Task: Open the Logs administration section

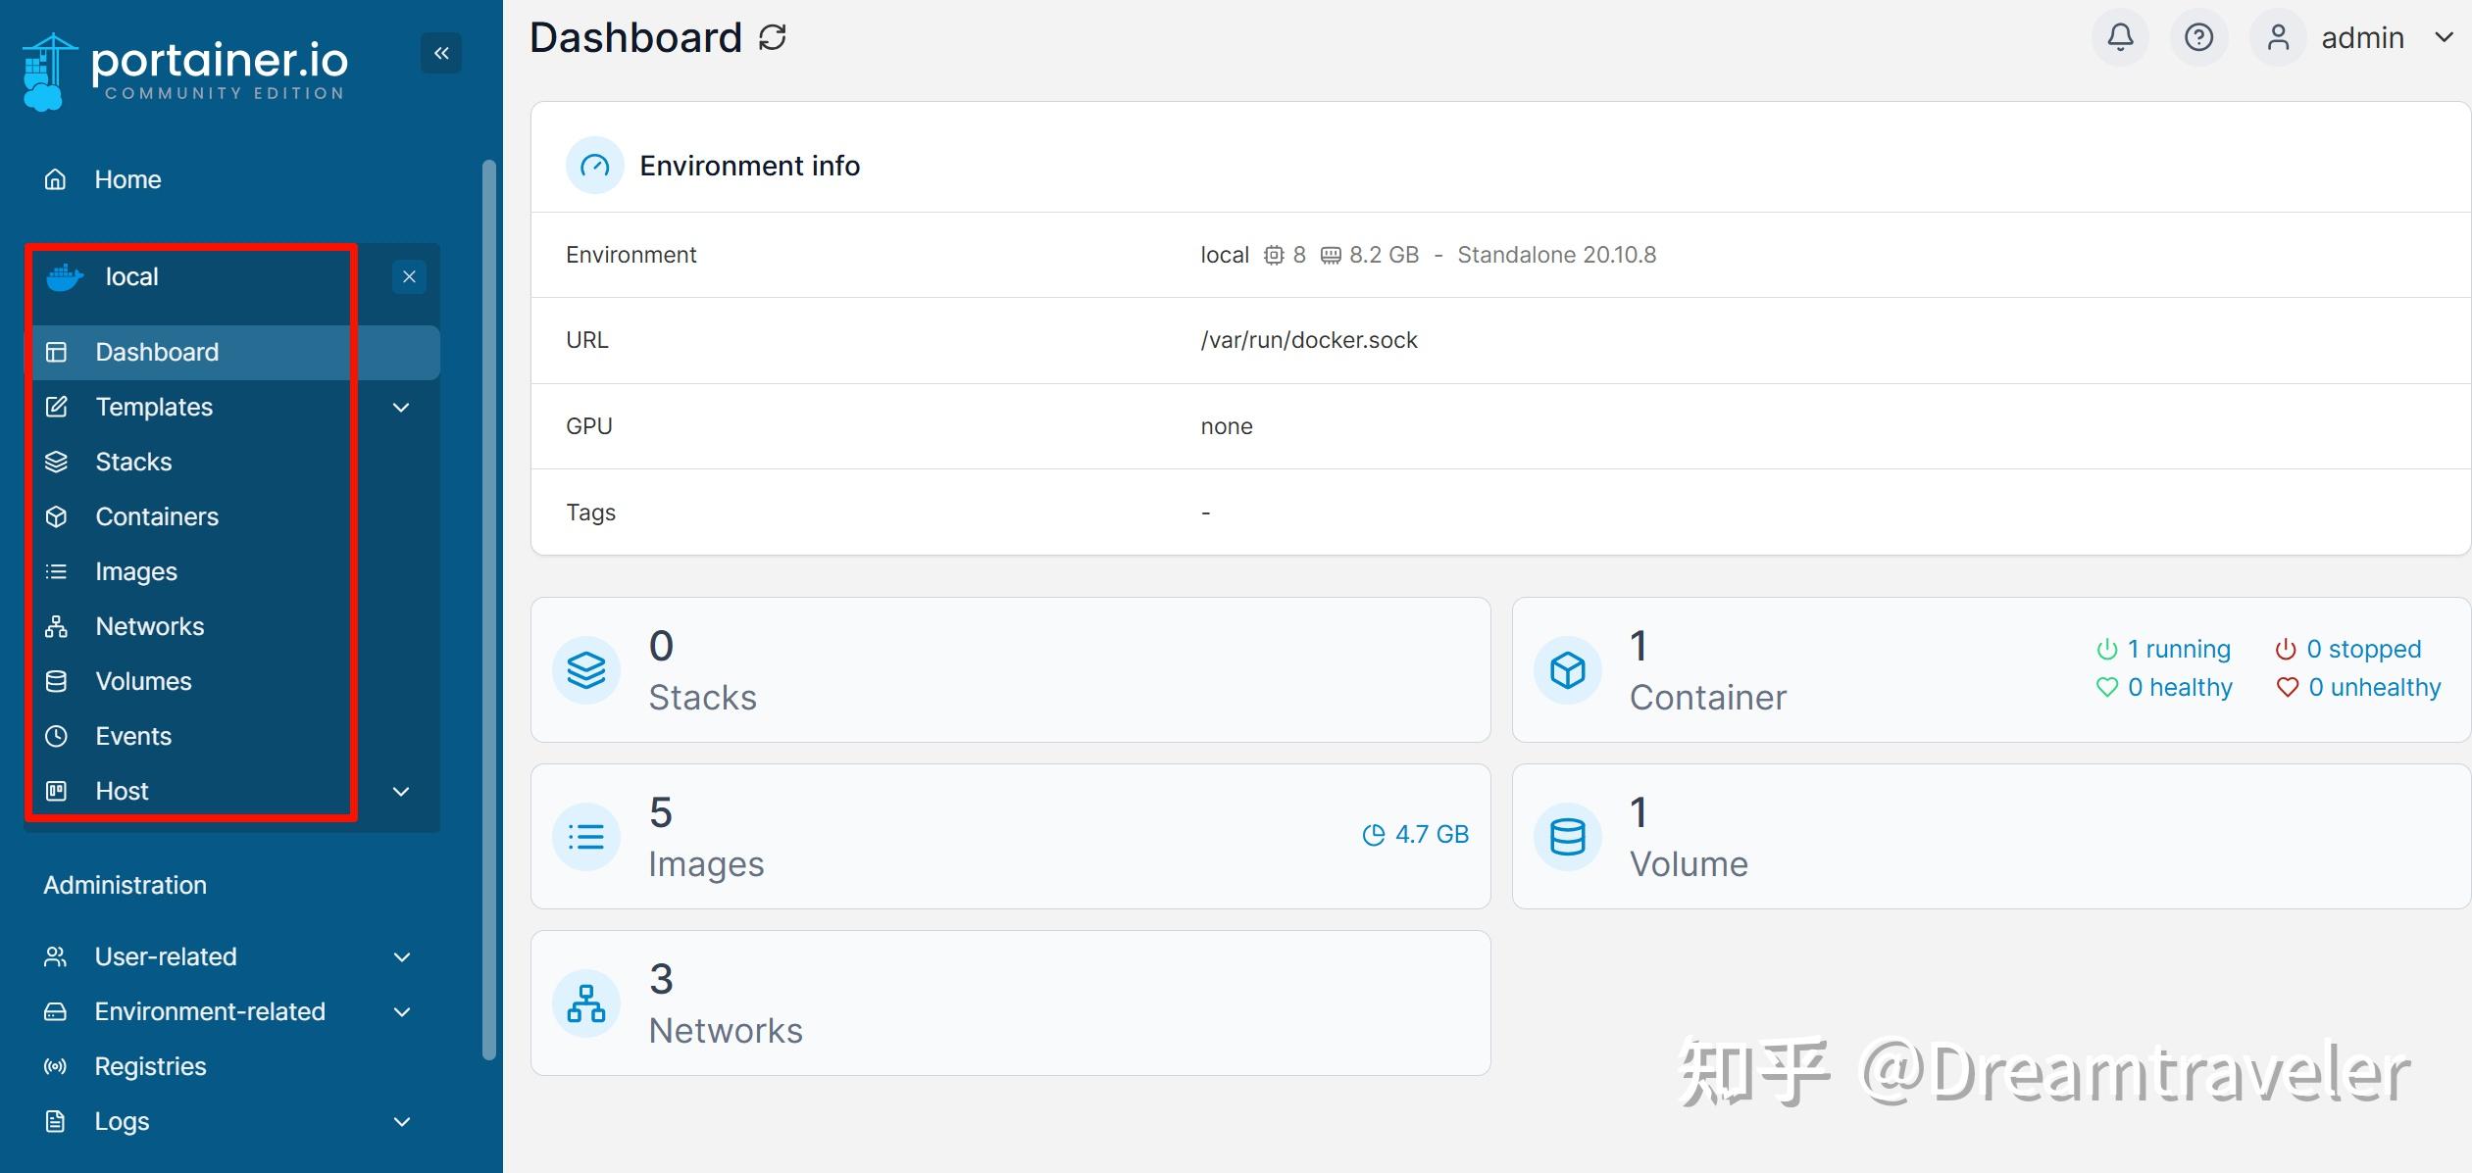Action: [x=122, y=1121]
